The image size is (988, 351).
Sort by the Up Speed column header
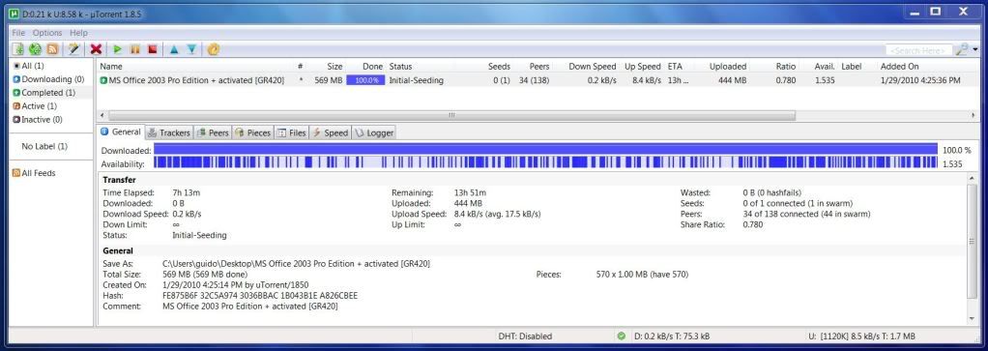(643, 66)
